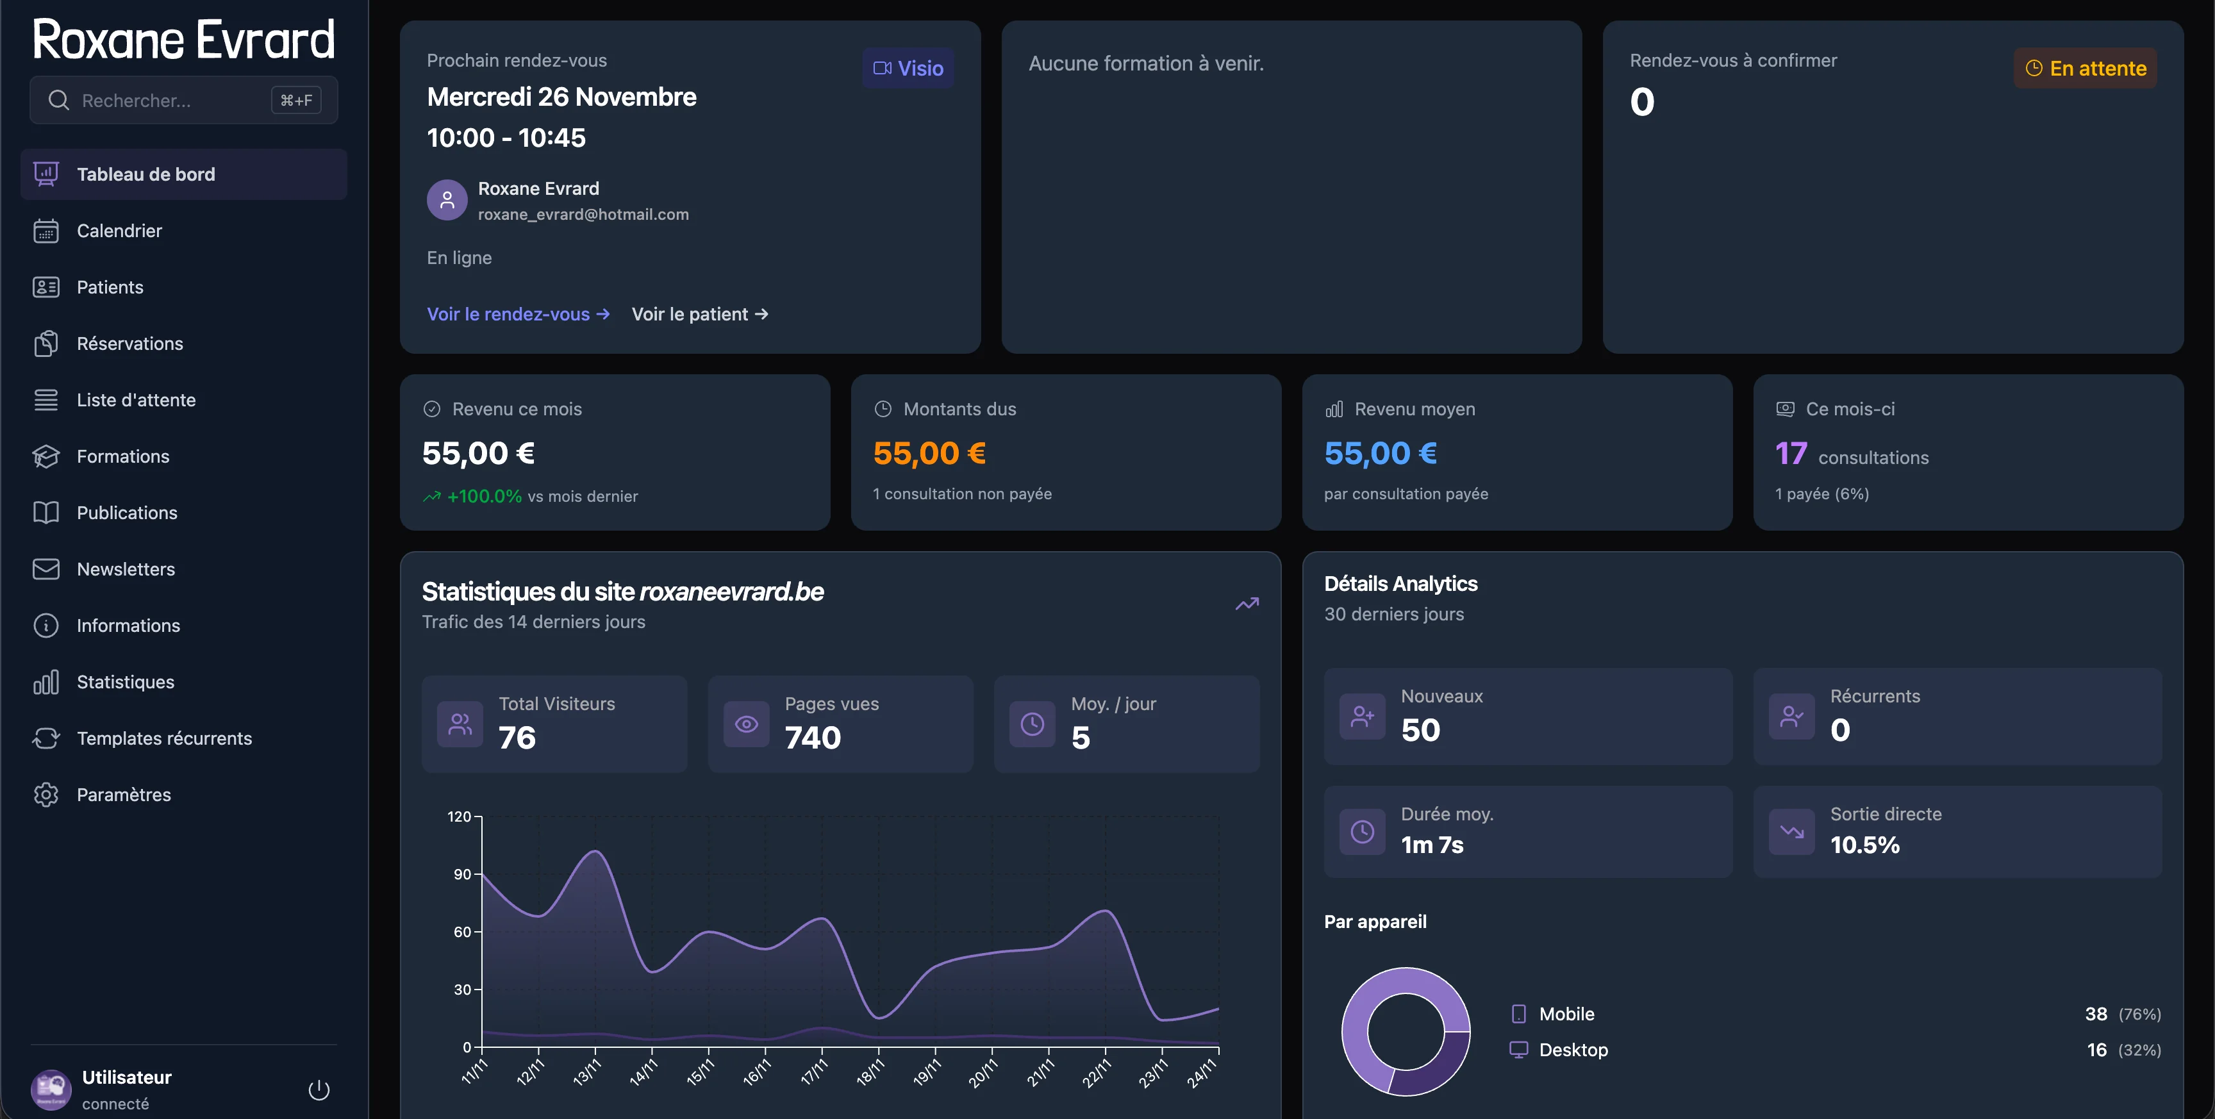Open Liste d'attente via list icon
2215x1119 pixels.
(x=46, y=399)
